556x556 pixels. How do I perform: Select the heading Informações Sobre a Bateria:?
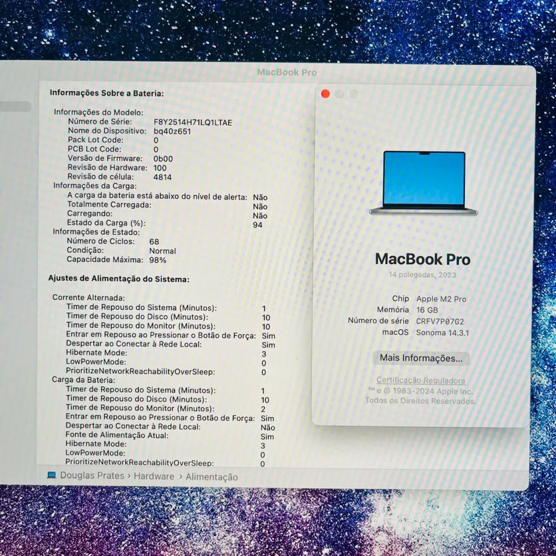pyautogui.click(x=107, y=93)
